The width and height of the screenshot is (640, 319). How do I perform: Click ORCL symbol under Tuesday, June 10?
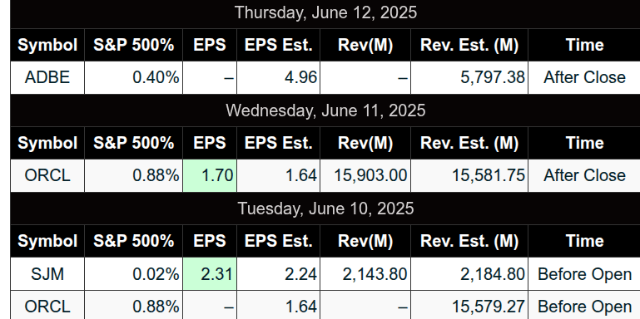click(x=47, y=307)
